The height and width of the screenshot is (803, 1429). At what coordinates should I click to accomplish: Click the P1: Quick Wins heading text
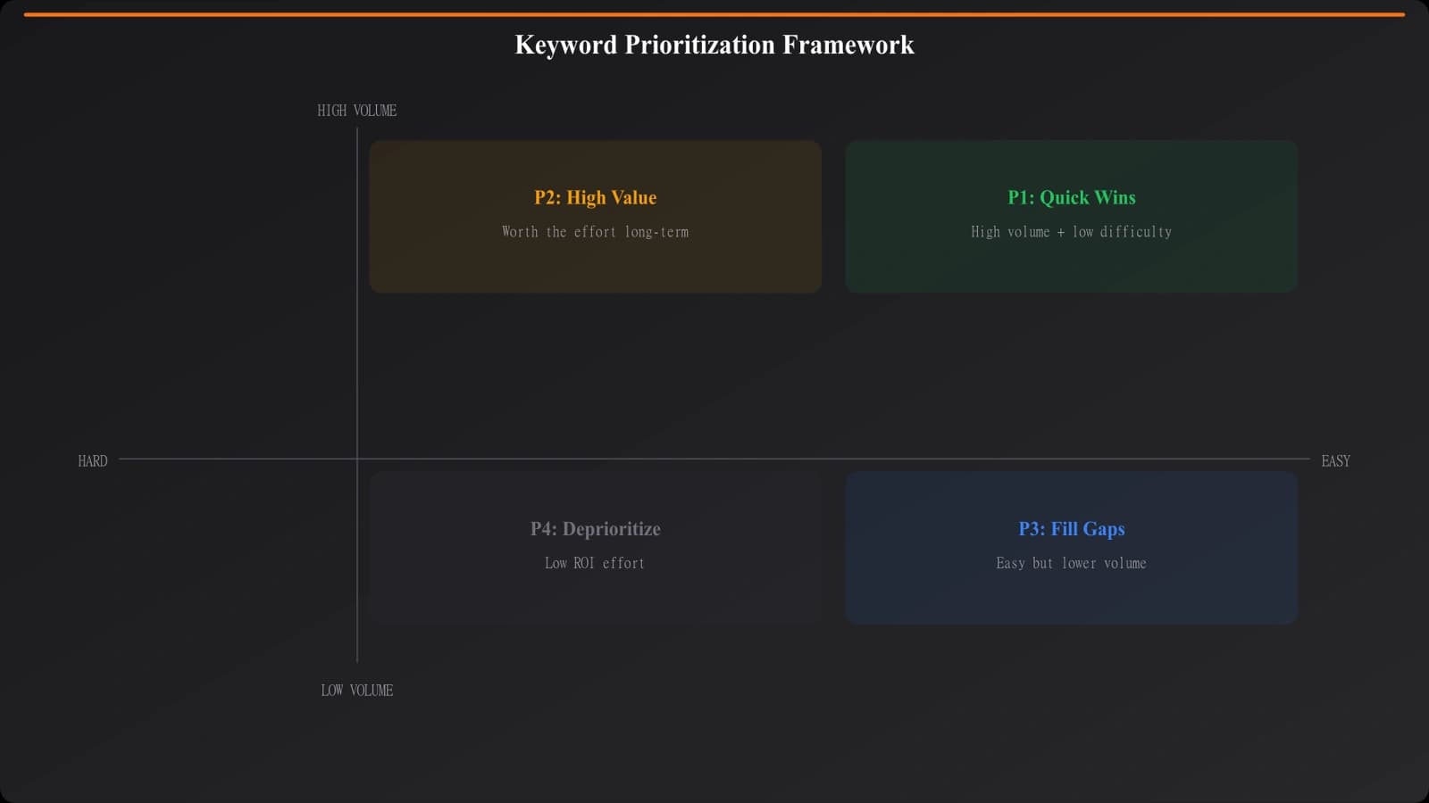coord(1071,197)
